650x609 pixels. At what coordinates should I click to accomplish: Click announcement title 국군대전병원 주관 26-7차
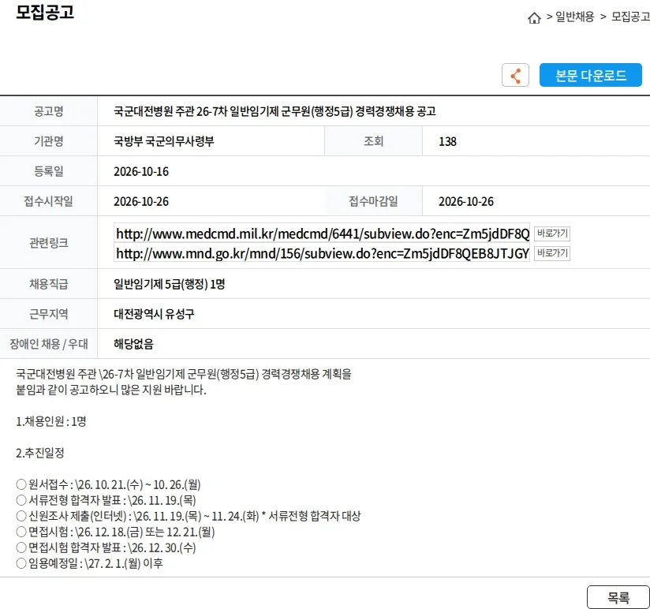(x=275, y=111)
